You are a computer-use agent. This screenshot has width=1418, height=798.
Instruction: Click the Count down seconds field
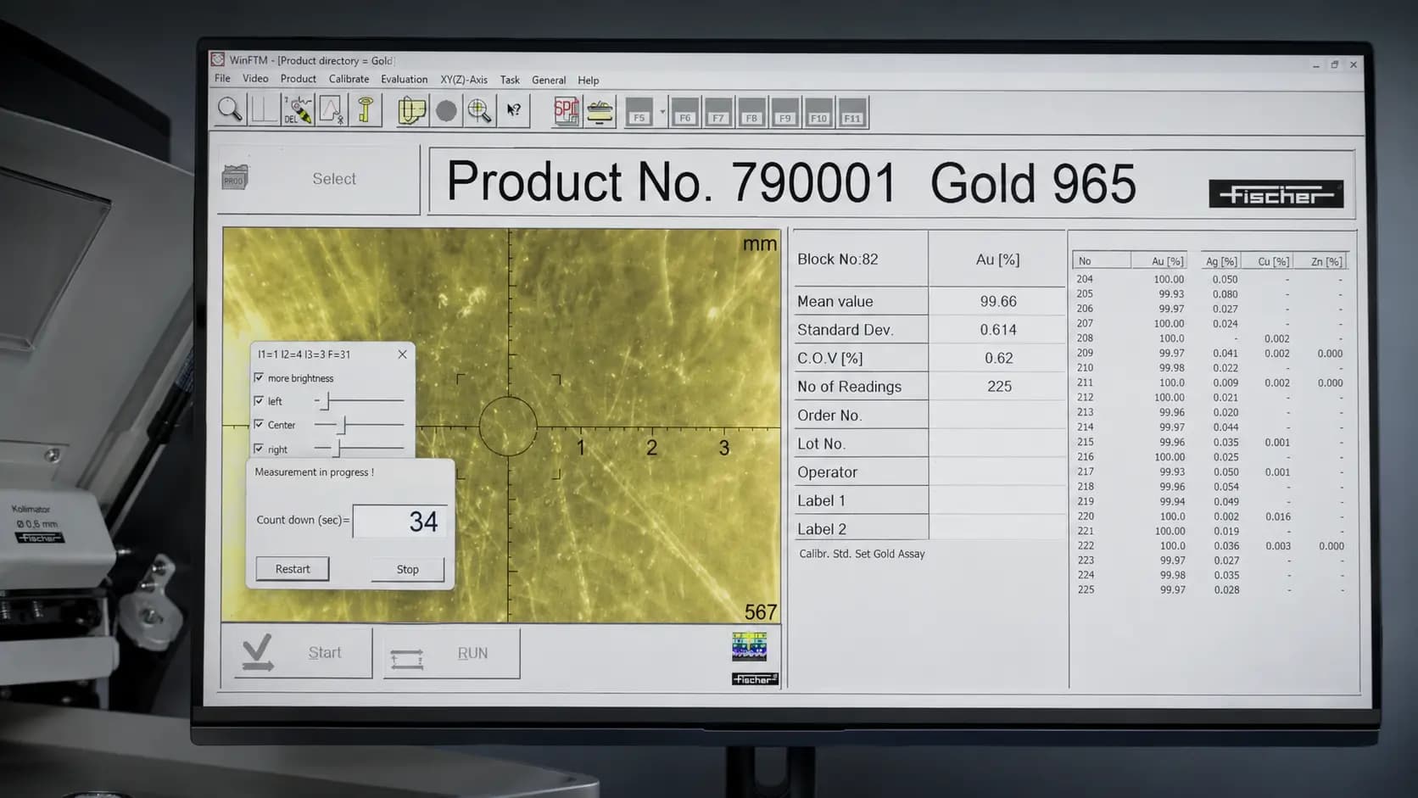[400, 521]
